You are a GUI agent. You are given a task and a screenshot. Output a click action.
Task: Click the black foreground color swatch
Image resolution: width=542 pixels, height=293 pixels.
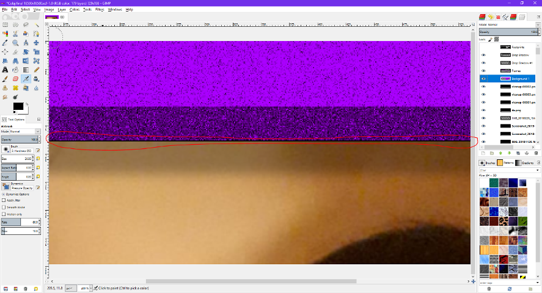18,106
